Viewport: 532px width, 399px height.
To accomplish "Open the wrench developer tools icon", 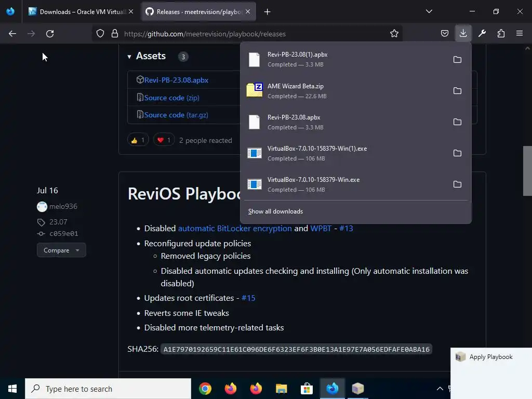I will tap(482, 34).
